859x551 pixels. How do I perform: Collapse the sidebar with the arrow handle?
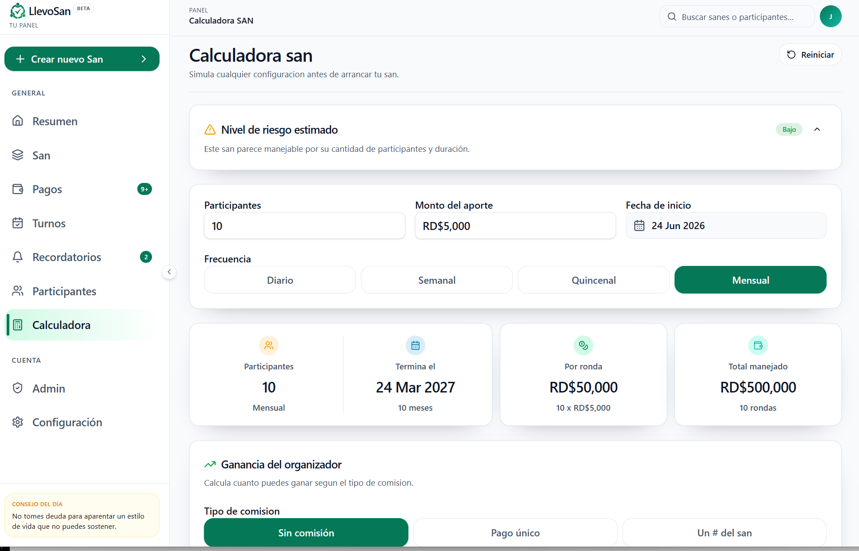(x=169, y=272)
